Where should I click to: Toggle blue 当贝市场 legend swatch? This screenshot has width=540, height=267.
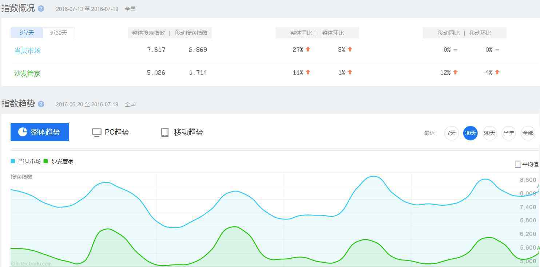13,161
